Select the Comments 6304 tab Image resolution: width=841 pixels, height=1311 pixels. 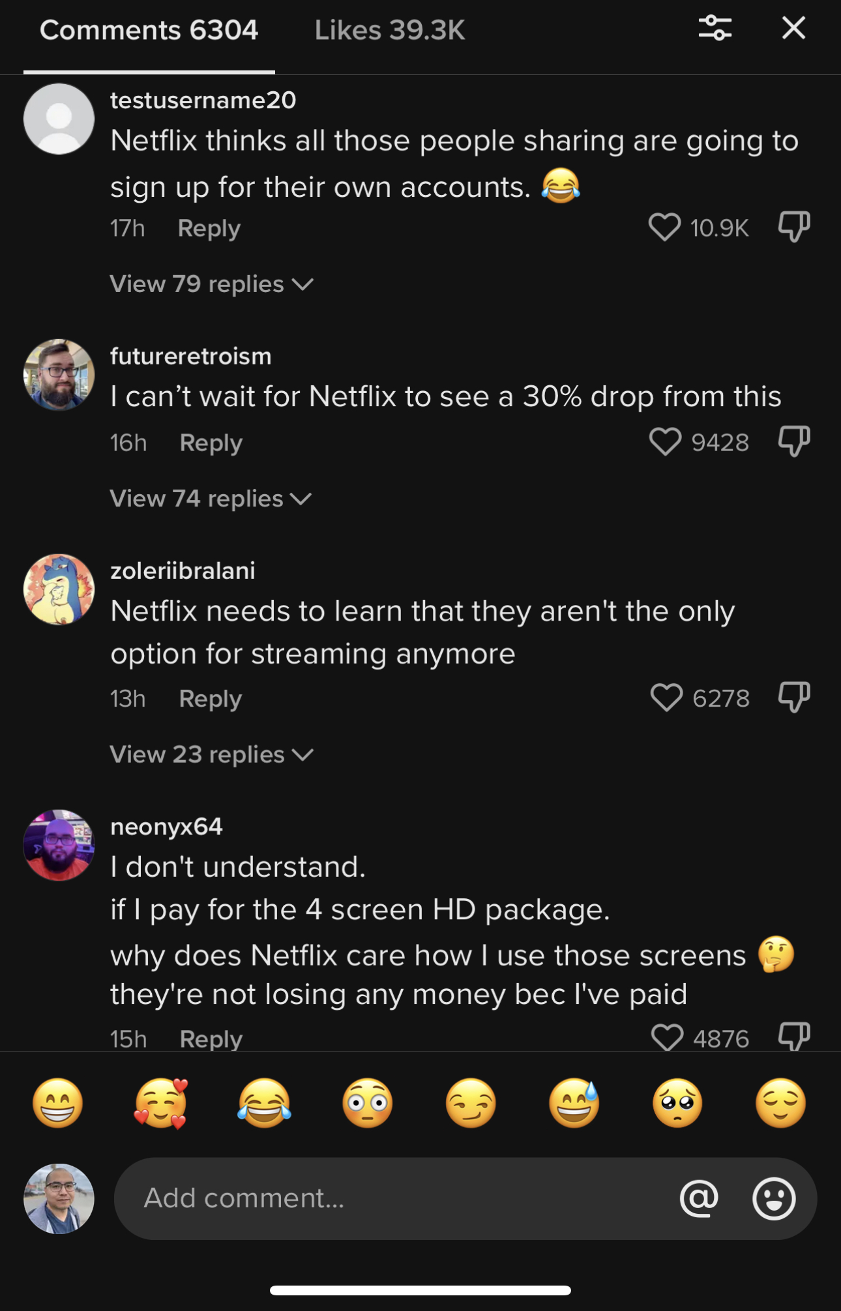coord(149,31)
